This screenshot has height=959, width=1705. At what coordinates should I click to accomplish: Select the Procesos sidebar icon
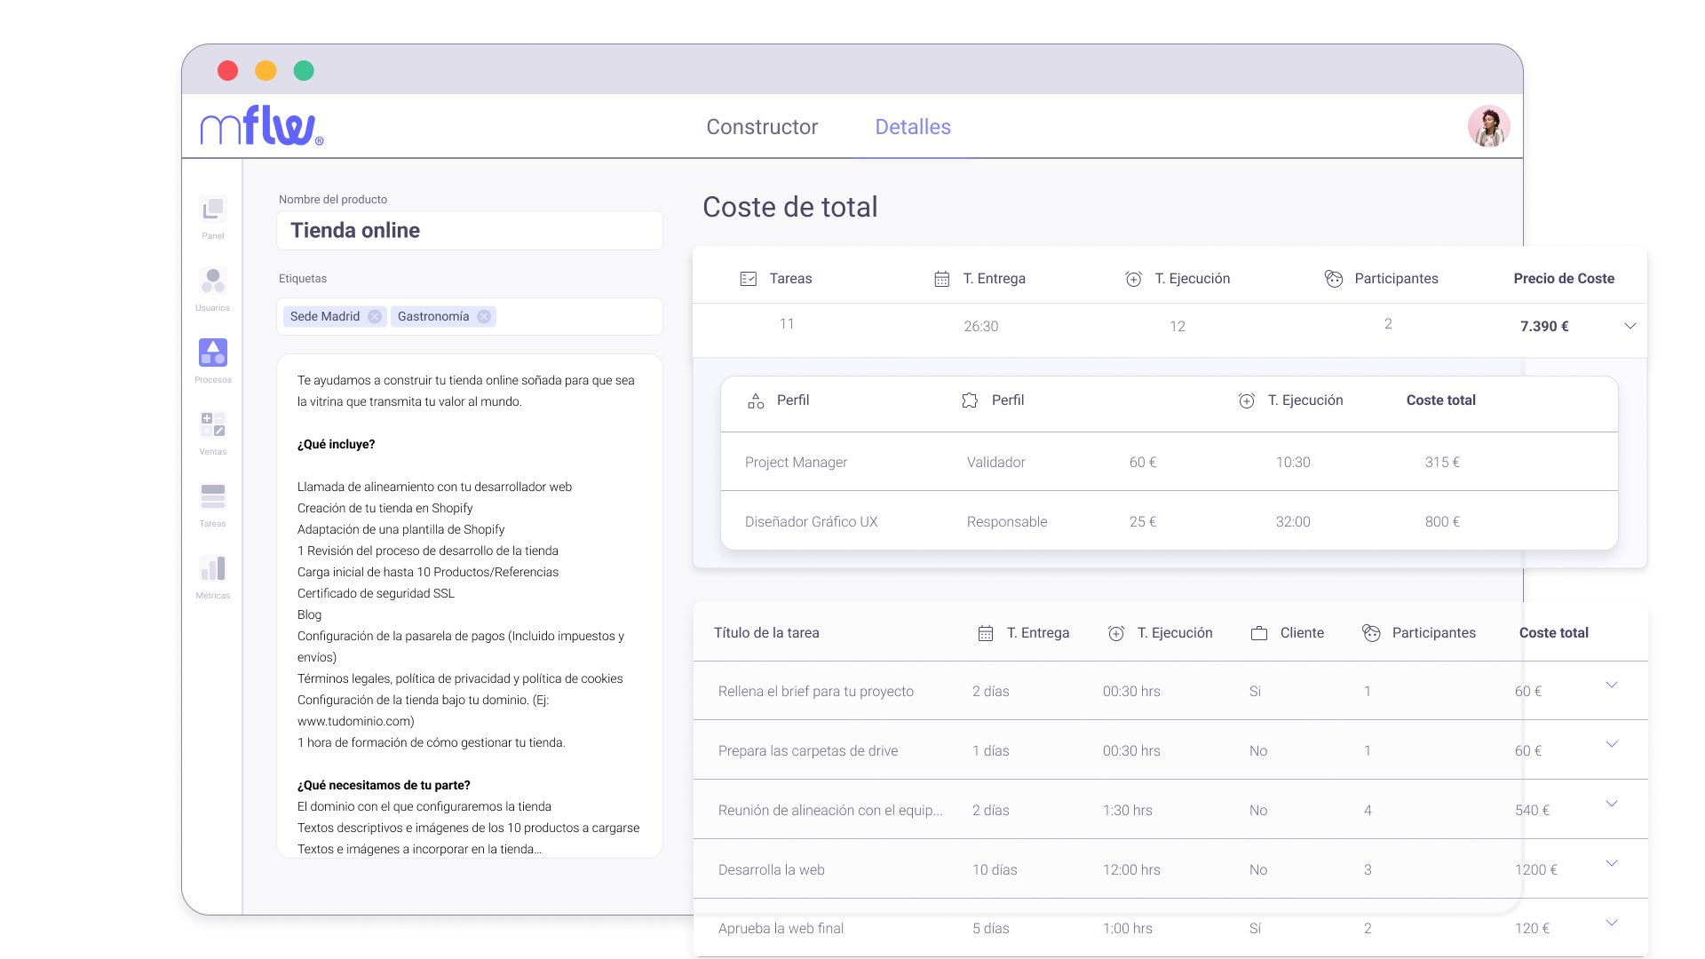(x=213, y=353)
